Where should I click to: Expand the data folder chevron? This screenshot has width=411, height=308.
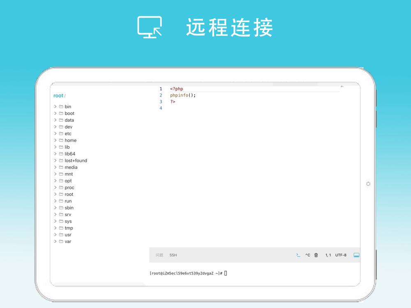tap(55, 120)
